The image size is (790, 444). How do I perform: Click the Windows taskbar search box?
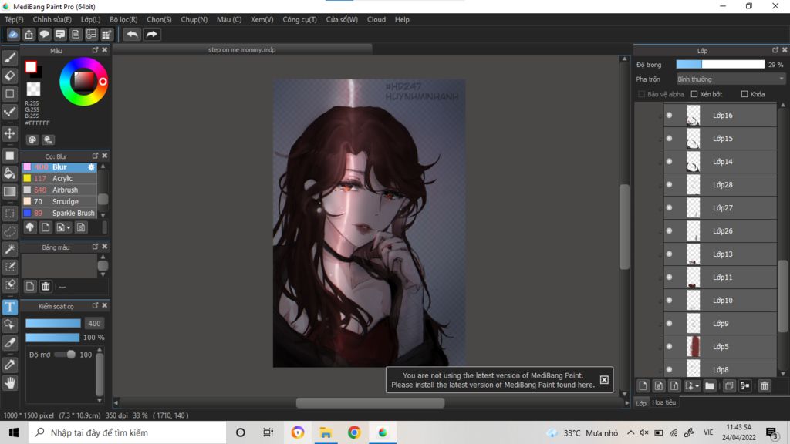coord(127,432)
